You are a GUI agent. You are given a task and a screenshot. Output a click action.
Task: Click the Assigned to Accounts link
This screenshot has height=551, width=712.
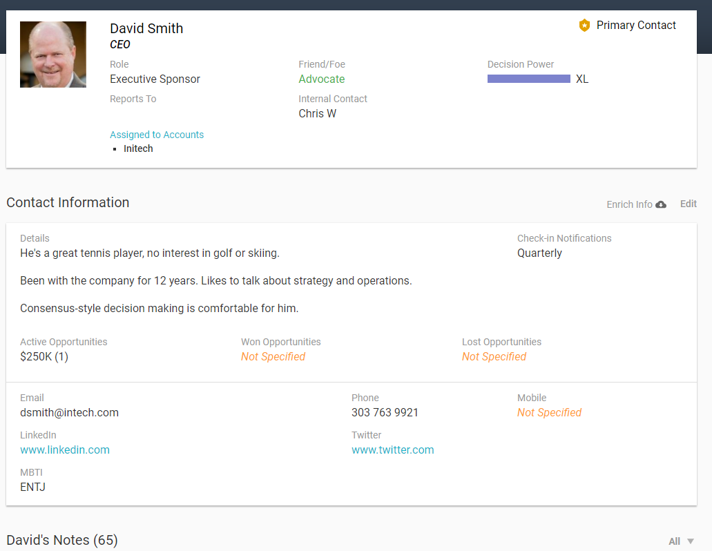[157, 135]
